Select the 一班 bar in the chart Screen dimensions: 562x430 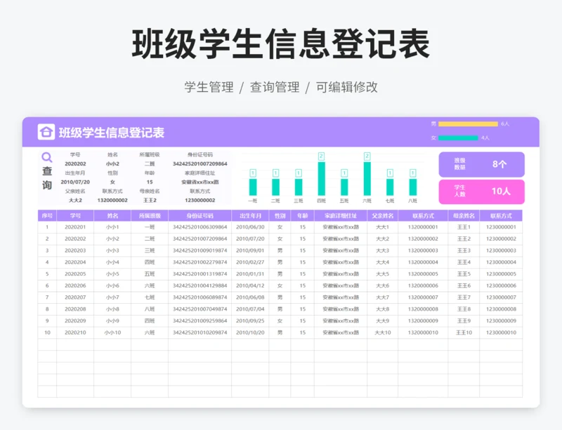point(253,187)
